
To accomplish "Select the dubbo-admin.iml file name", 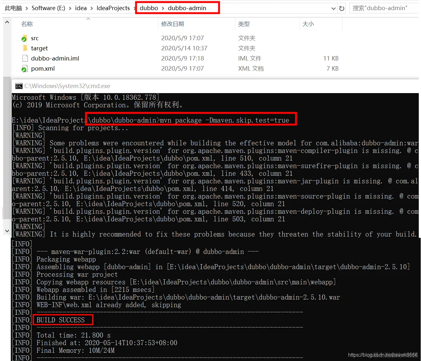I will point(55,59).
